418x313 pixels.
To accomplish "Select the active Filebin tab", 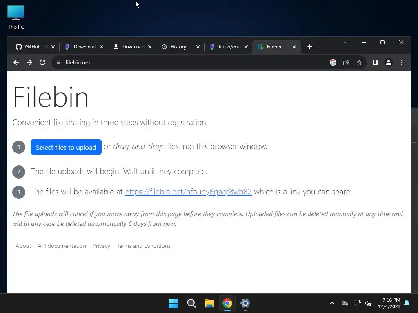I will [x=276, y=47].
